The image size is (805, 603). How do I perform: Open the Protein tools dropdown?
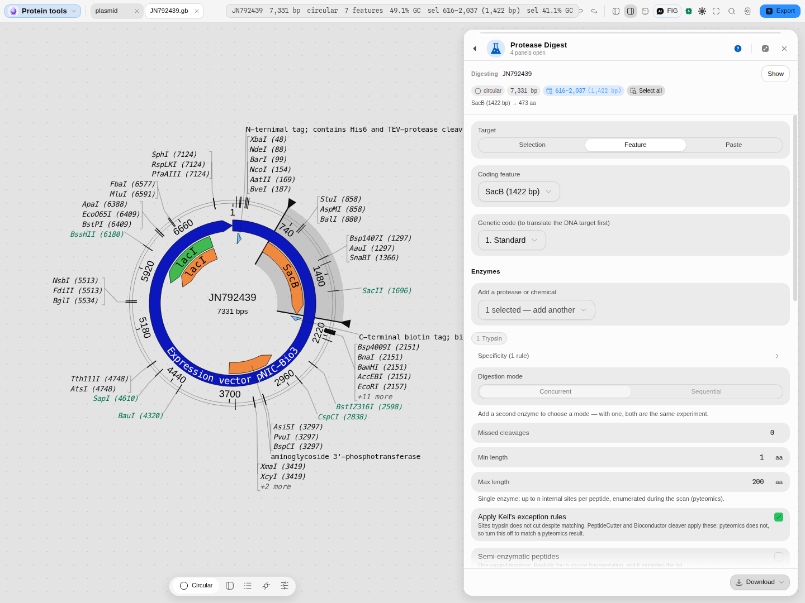click(43, 11)
